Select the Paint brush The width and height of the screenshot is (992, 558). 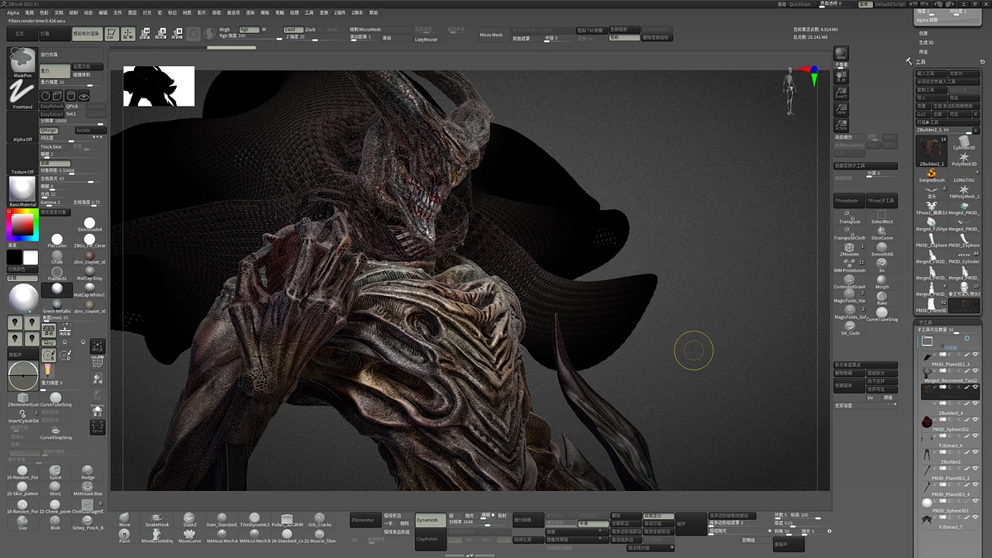pyautogui.click(x=124, y=536)
